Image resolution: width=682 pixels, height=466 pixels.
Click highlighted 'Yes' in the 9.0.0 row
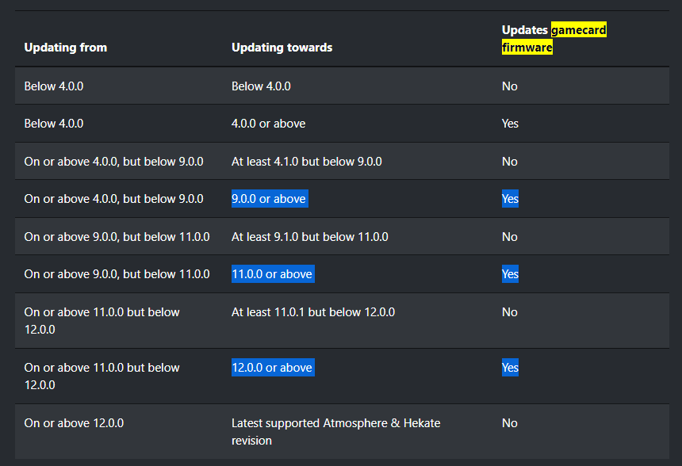510,199
